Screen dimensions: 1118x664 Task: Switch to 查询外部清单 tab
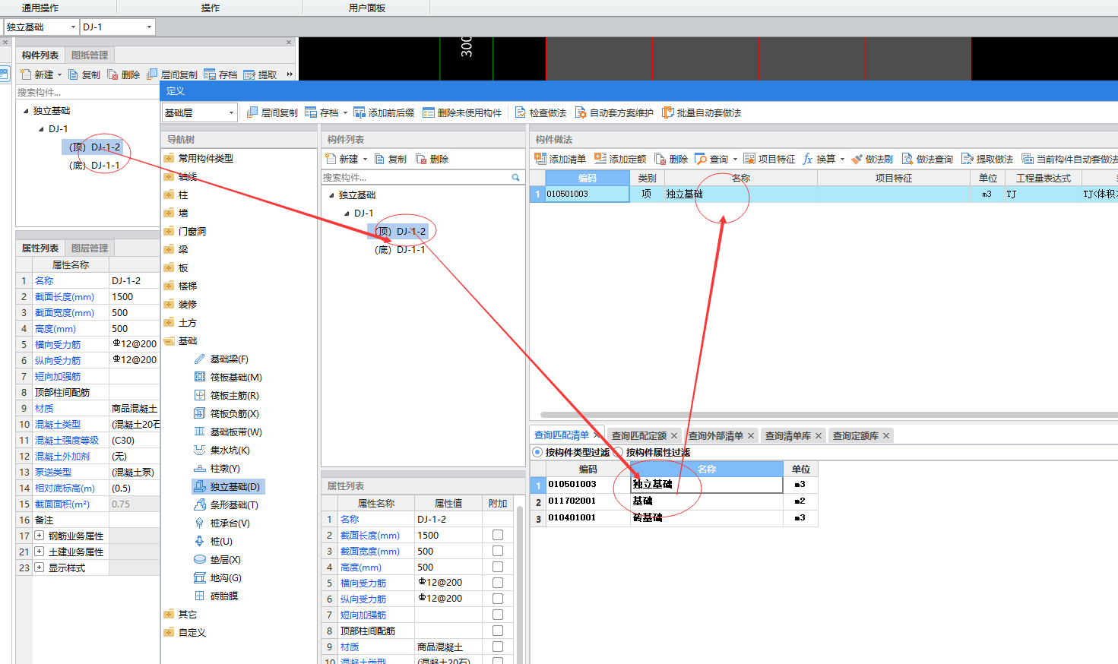pos(715,435)
